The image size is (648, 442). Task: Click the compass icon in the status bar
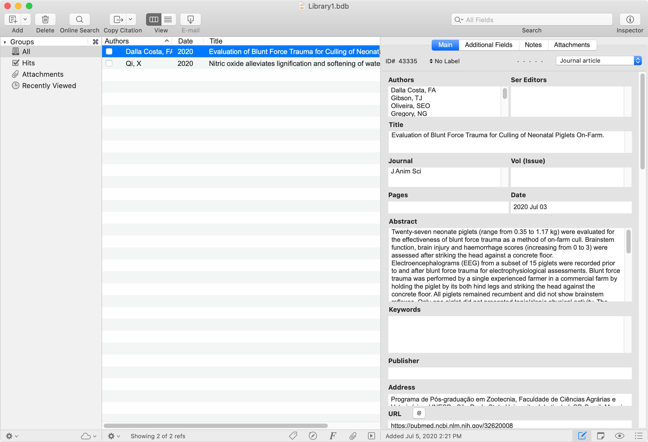pos(313,436)
